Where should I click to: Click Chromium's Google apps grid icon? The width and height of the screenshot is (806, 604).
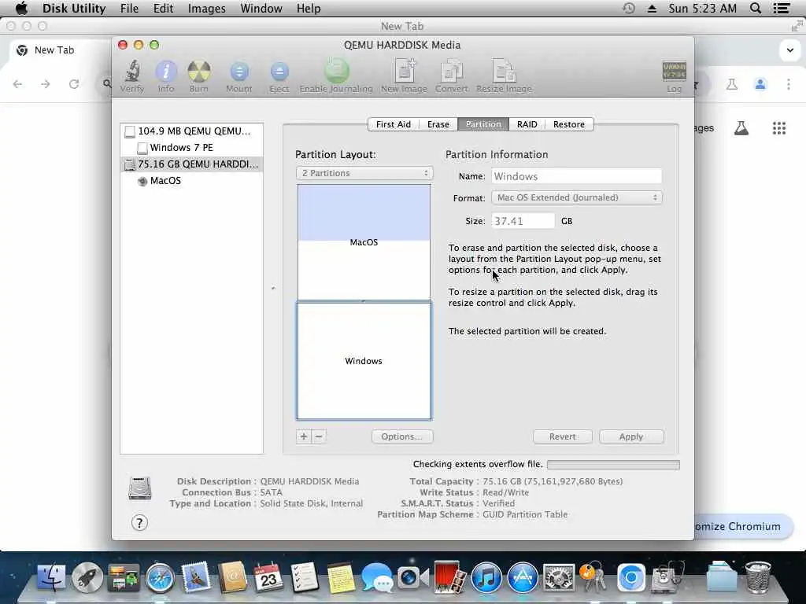[778, 128]
